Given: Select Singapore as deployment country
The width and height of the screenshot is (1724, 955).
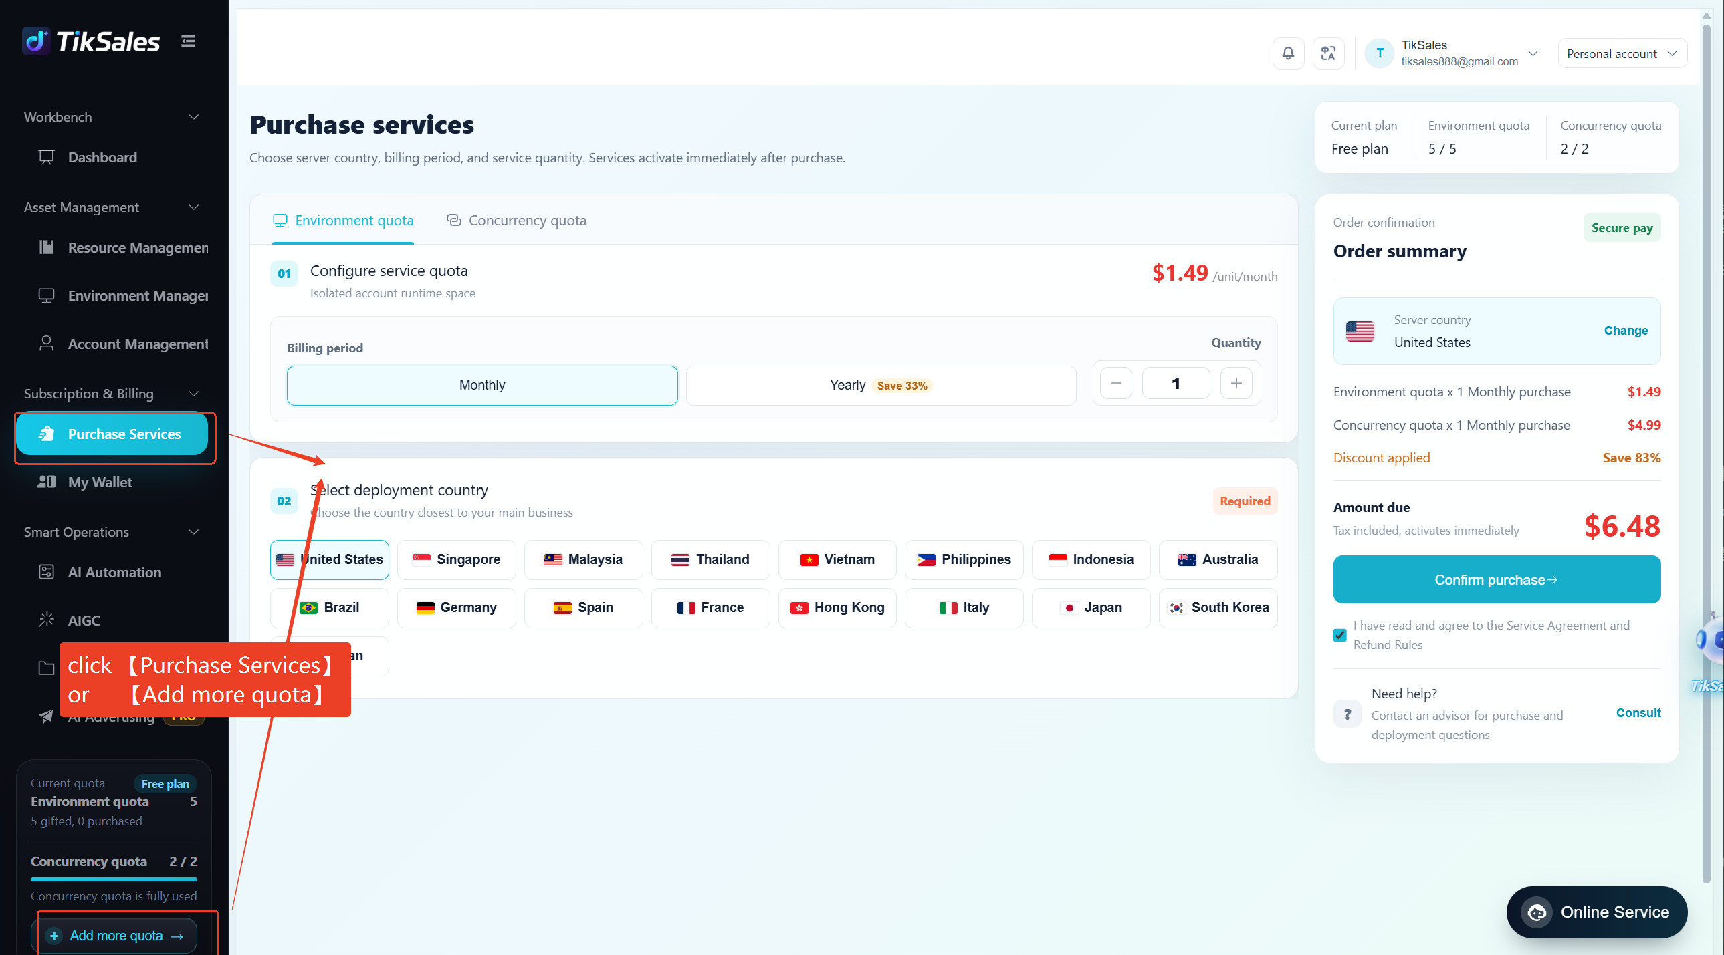Looking at the screenshot, I should [456, 559].
